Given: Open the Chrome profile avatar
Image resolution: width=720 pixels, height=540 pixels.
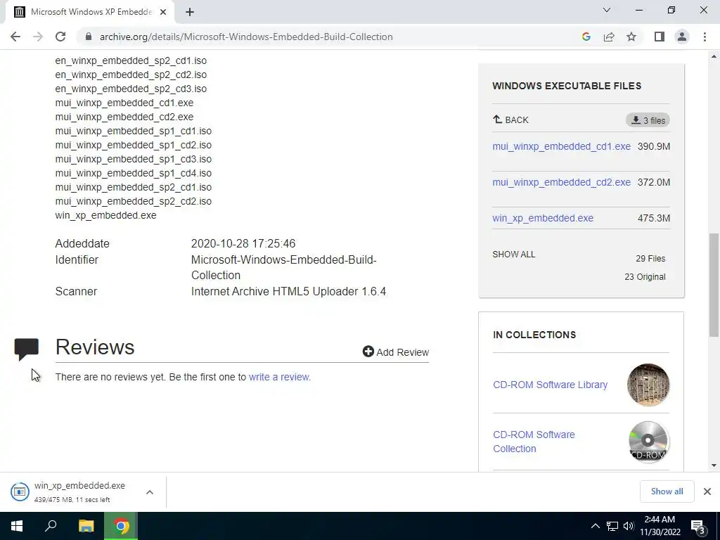Looking at the screenshot, I should pos(682,37).
